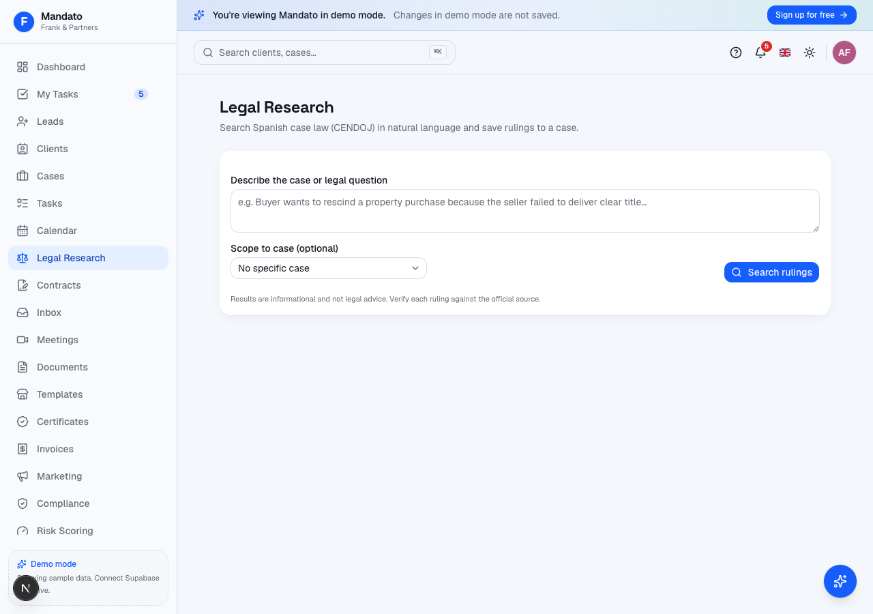This screenshot has height=614, width=873.
Task: Open Risk Scoring page link
Action: pos(88,531)
